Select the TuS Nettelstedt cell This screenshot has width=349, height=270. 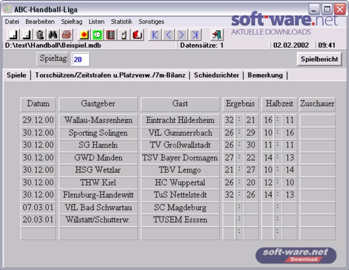tap(180, 195)
